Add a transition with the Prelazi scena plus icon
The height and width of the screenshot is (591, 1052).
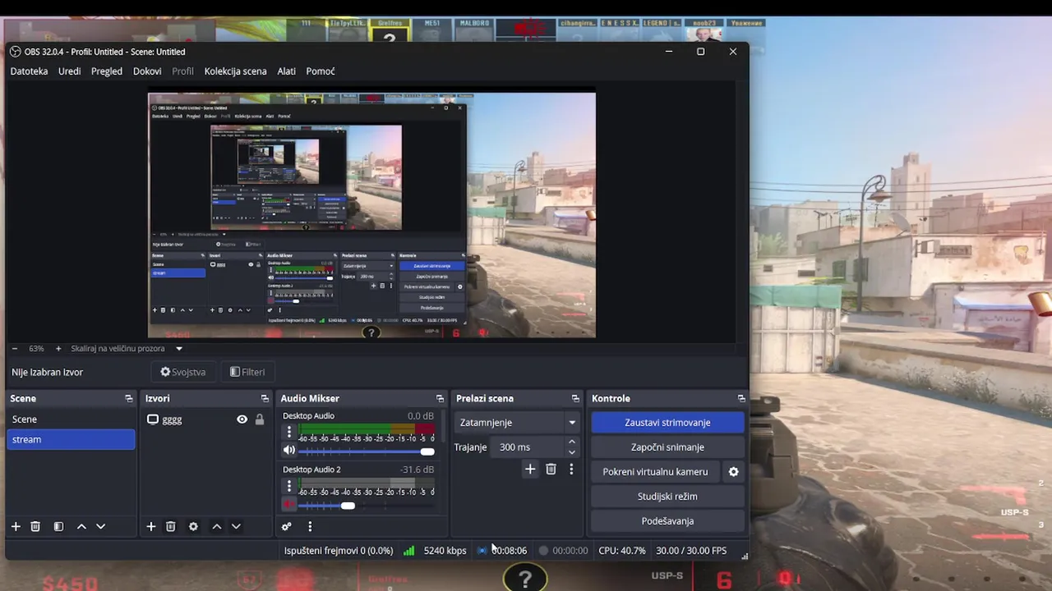pyautogui.click(x=530, y=469)
